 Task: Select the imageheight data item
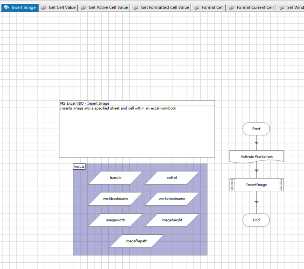[x=172, y=220]
